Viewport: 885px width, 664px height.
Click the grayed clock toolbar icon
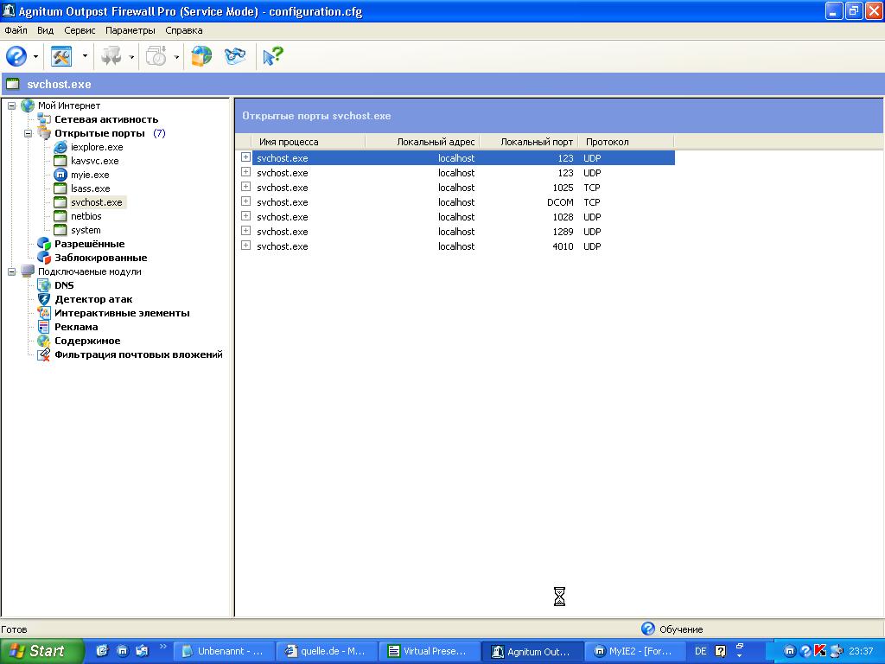[x=156, y=56]
